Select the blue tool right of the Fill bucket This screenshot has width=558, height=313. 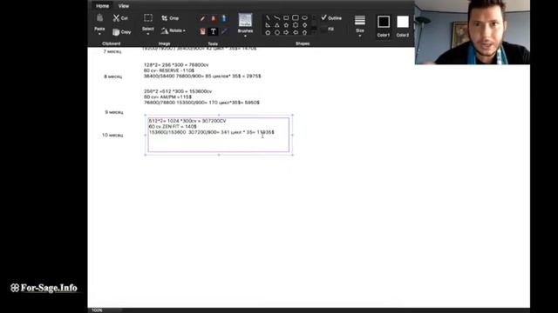[224, 18]
